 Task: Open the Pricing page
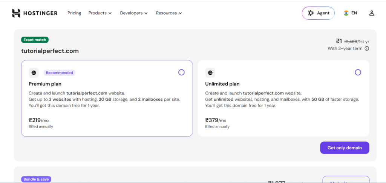tap(74, 13)
